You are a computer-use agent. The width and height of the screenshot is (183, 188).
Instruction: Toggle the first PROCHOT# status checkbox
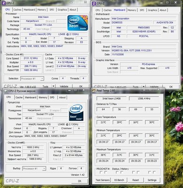[x=101, y=172]
